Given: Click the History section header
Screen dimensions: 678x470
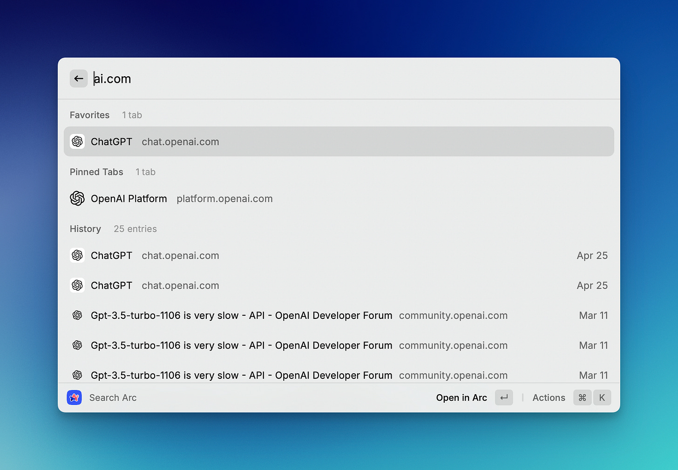Looking at the screenshot, I should (x=85, y=229).
